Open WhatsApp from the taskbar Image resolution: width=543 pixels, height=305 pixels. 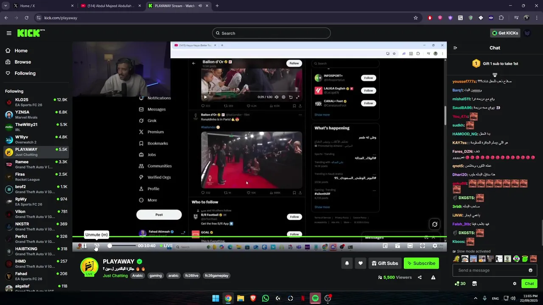coord(266,298)
